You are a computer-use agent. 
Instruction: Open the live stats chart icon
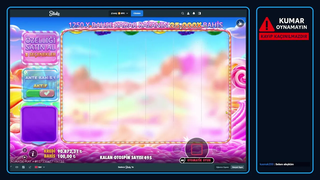click(x=23, y=167)
